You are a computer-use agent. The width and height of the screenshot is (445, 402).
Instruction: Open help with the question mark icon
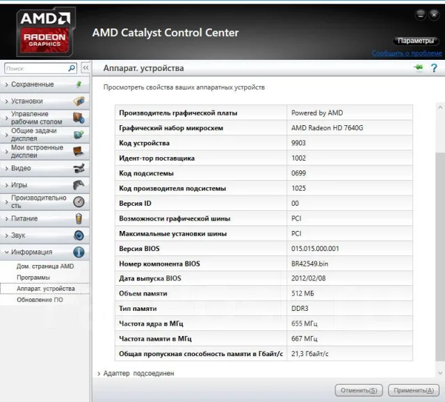coord(434,68)
